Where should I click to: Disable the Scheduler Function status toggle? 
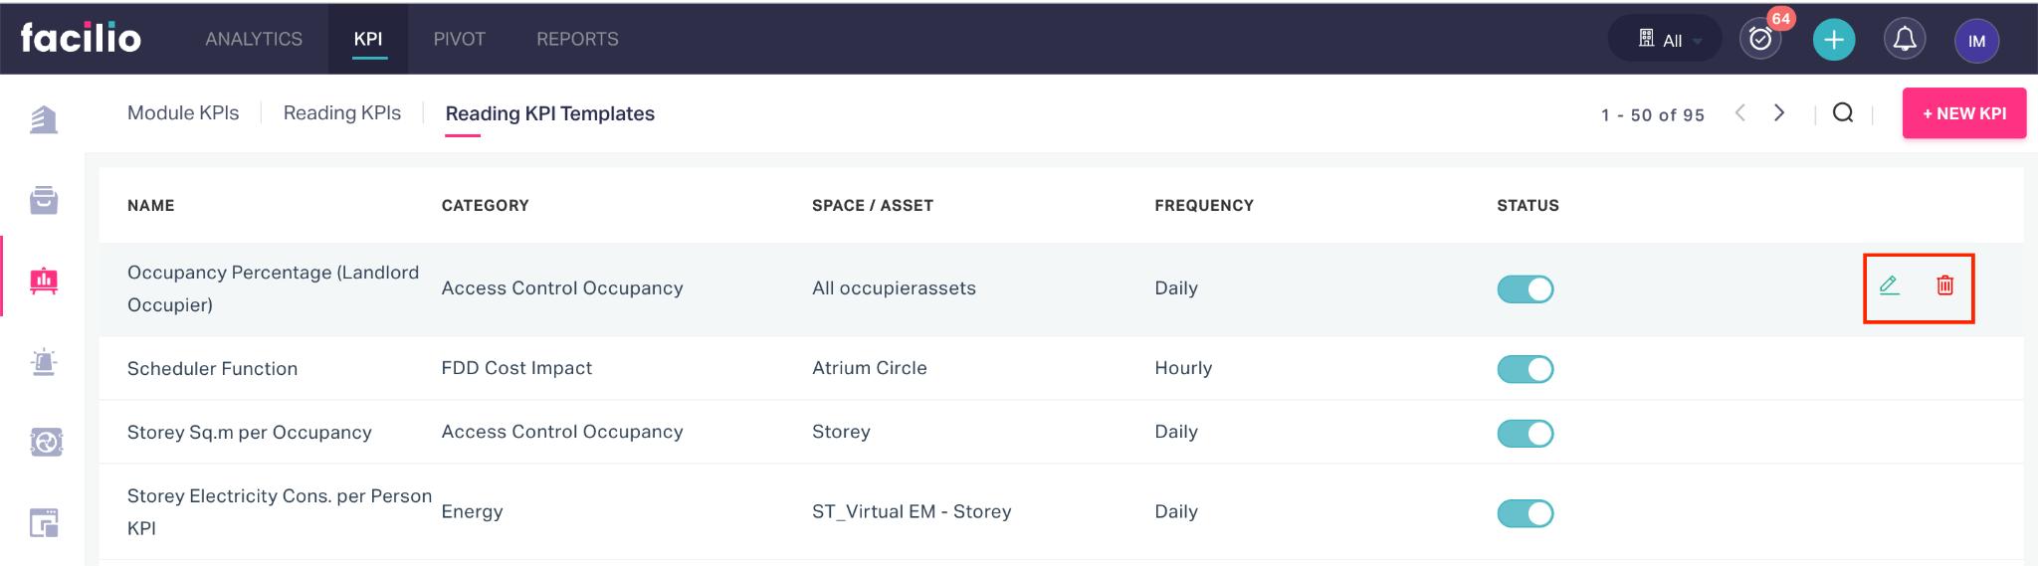coord(1525,369)
